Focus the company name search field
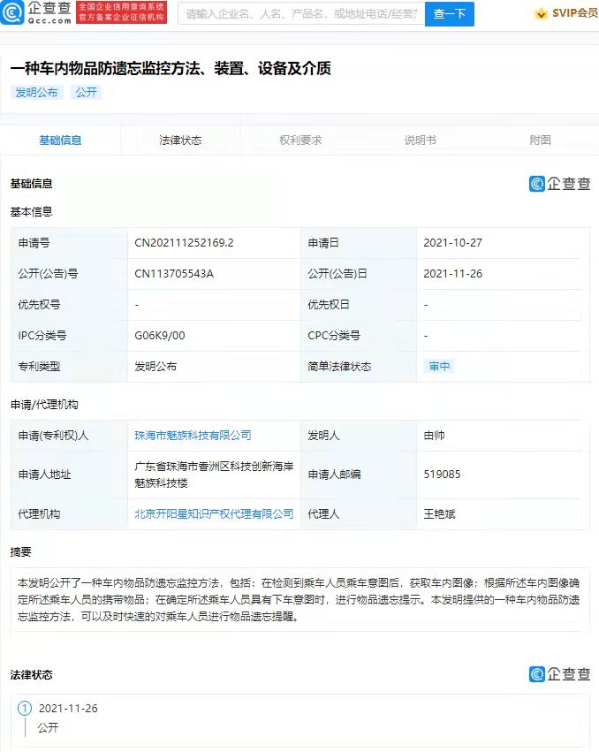Image resolution: width=599 pixels, height=752 pixels. pyautogui.click(x=301, y=14)
